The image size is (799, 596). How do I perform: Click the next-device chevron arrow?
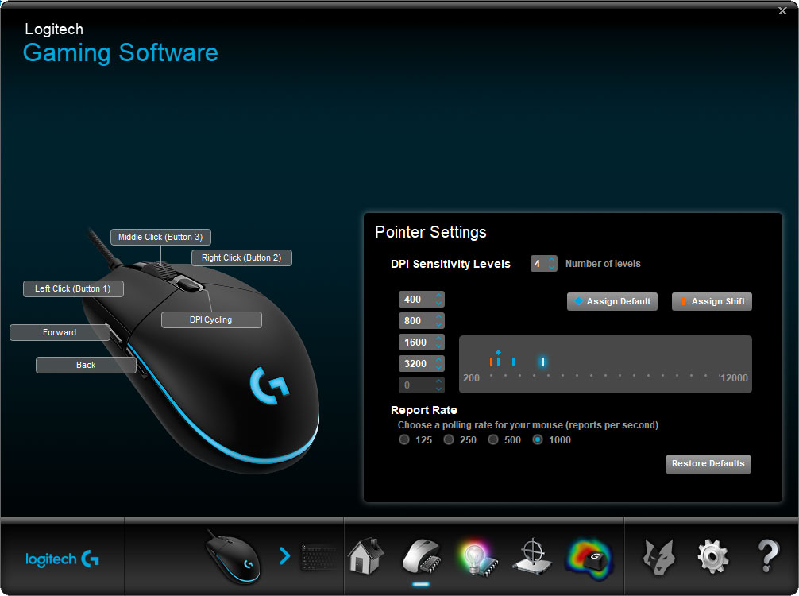(x=284, y=555)
